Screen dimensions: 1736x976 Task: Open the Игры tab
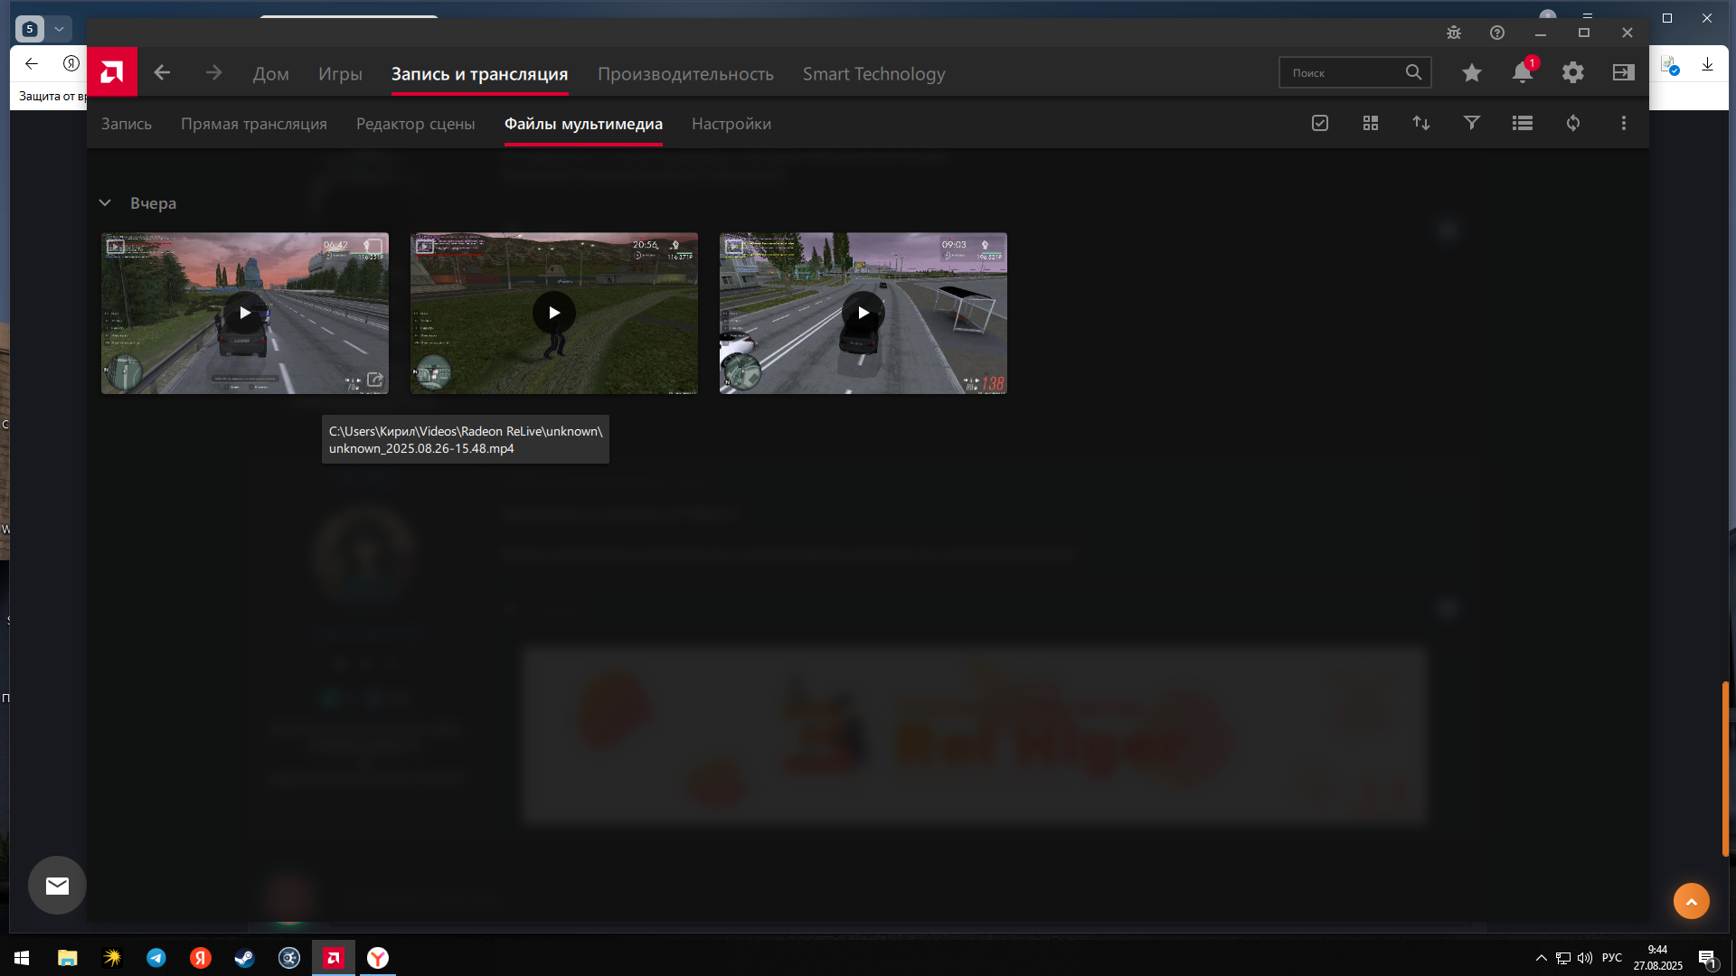pos(340,74)
